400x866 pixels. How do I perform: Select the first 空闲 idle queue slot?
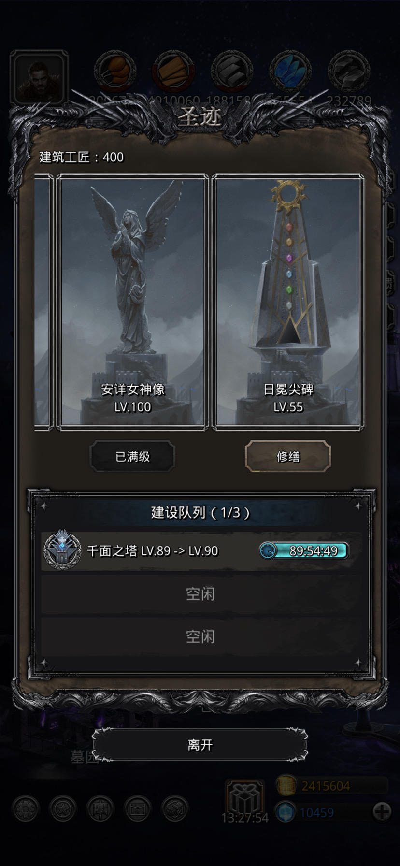200,594
